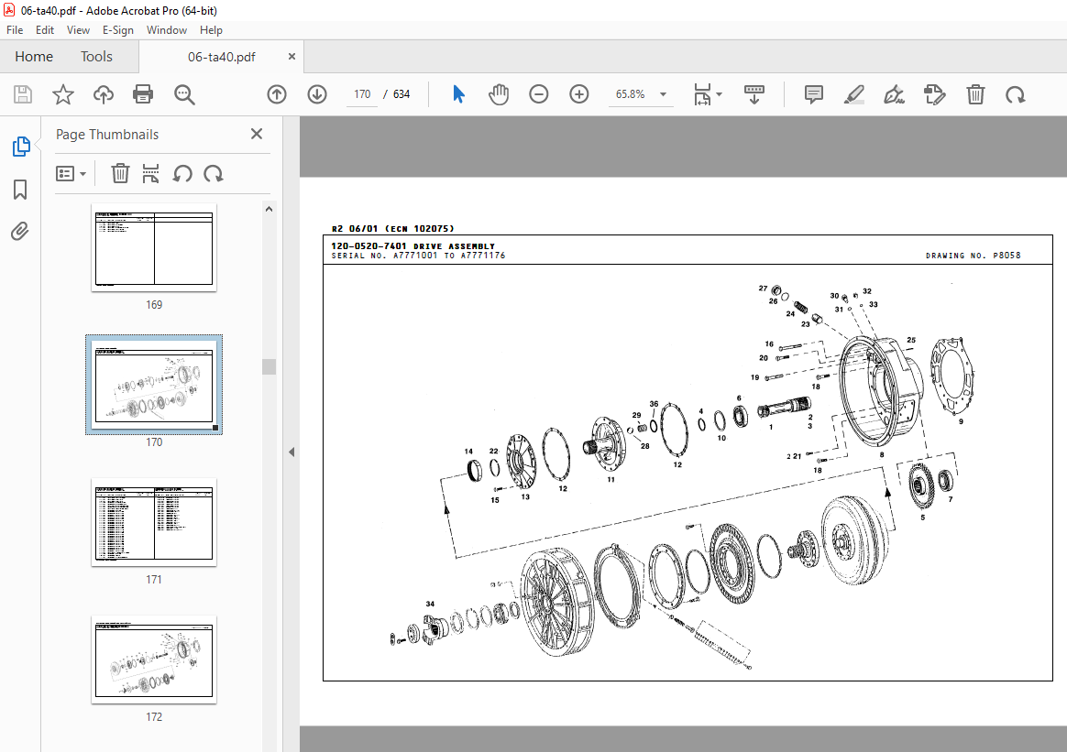Open the Bookmarks panel in sidebar

pos(20,190)
